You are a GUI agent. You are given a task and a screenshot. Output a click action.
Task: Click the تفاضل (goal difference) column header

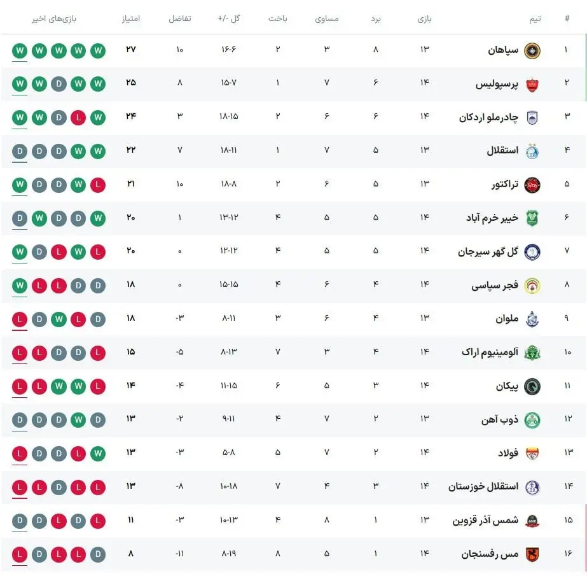pyautogui.click(x=179, y=18)
